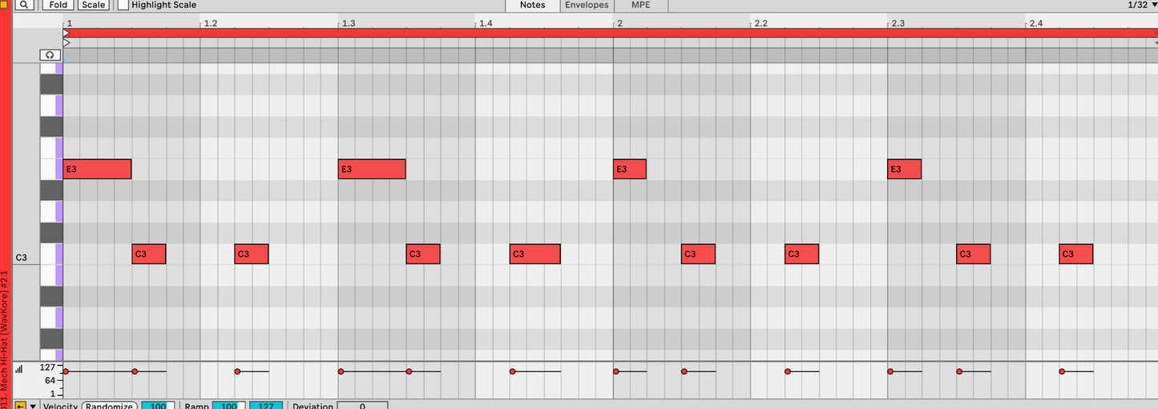Click the loop start triangle marker
The image size is (1158, 409).
point(67,33)
